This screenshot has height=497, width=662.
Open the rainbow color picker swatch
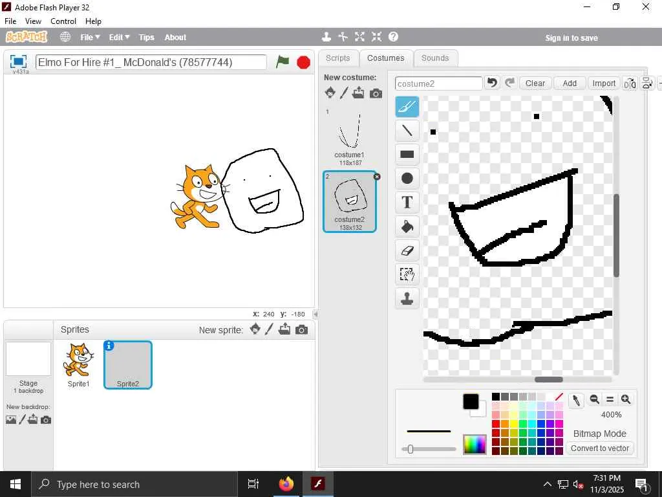475,444
